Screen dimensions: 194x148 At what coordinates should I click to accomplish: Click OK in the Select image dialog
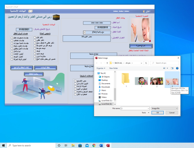[158, 113]
